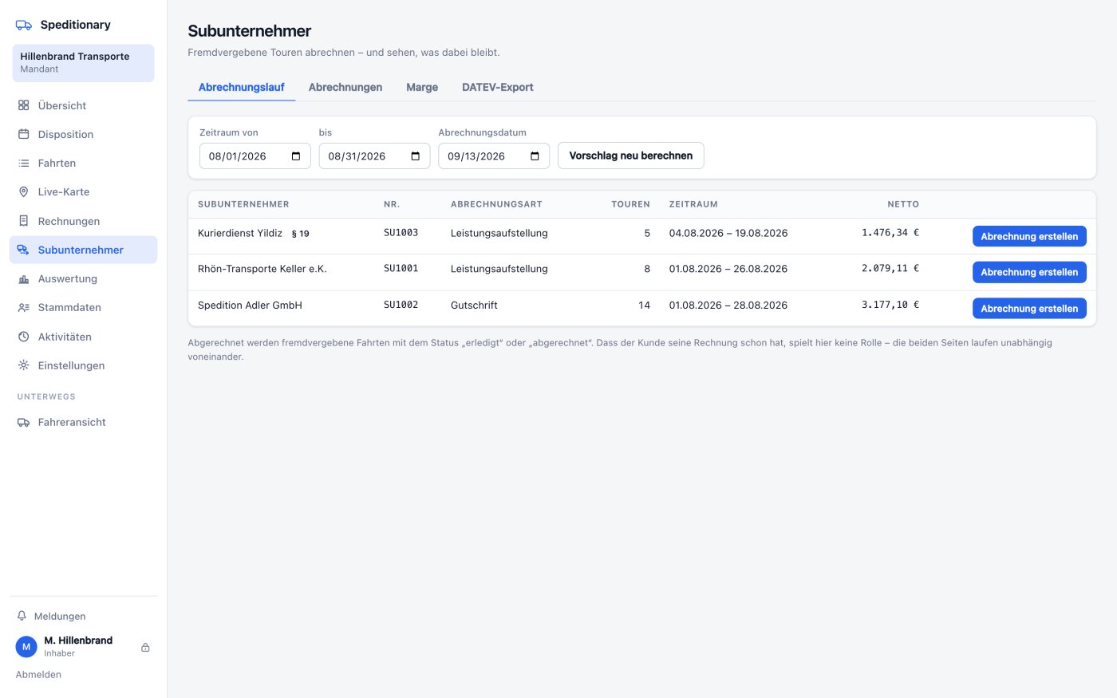
Task: Open calendar picker for Zeitraum von date
Action: point(296,156)
